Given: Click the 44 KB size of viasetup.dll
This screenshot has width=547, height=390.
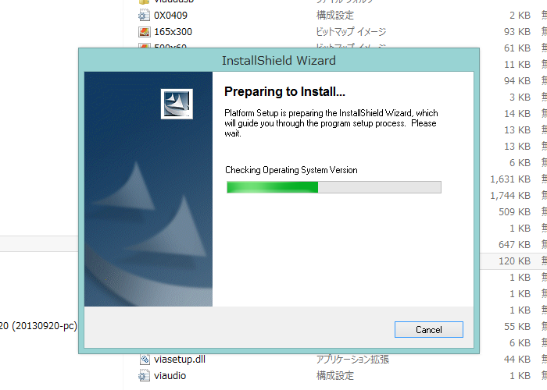Looking at the screenshot, I should pos(517,359).
